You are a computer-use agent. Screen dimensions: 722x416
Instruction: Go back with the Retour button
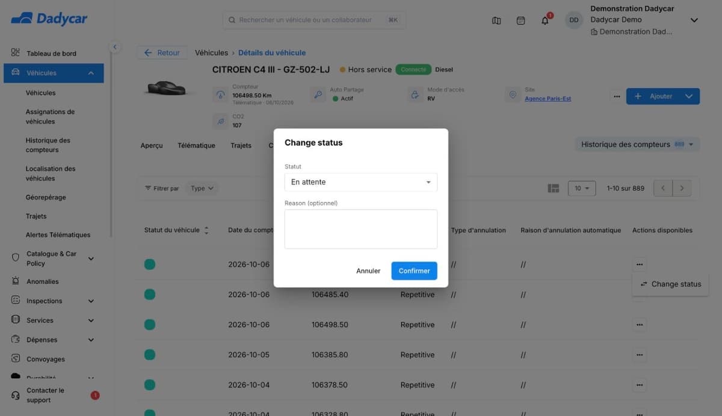[x=162, y=53]
